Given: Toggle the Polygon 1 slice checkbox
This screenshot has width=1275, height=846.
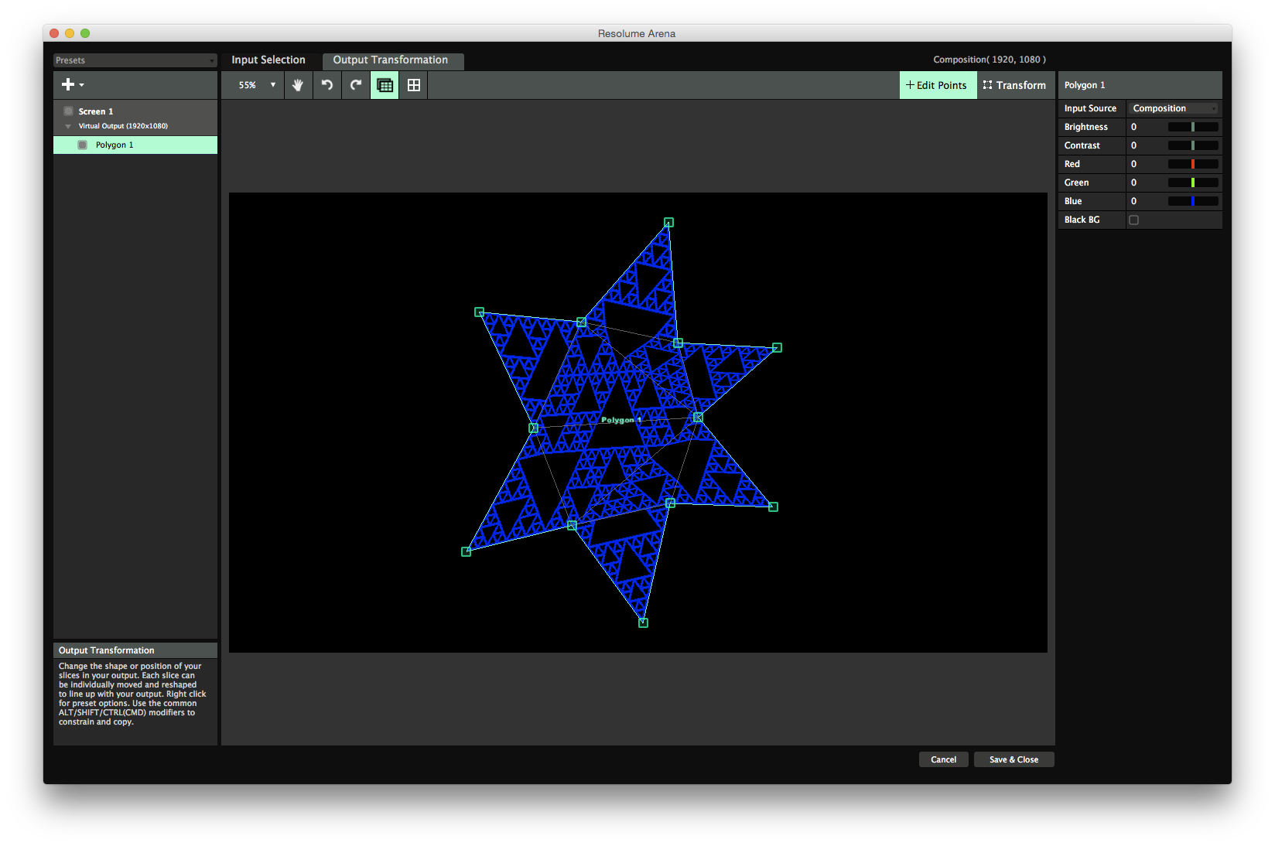Looking at the screenshot, I should click(83, 145).
